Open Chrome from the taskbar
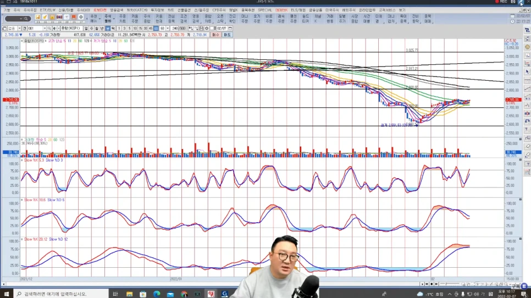The image size is (531, 298). (x=184, y=294)
